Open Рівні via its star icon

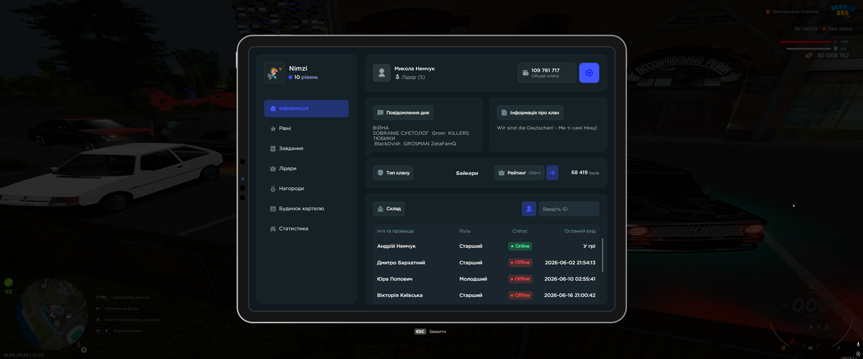(x=272, y=129)
